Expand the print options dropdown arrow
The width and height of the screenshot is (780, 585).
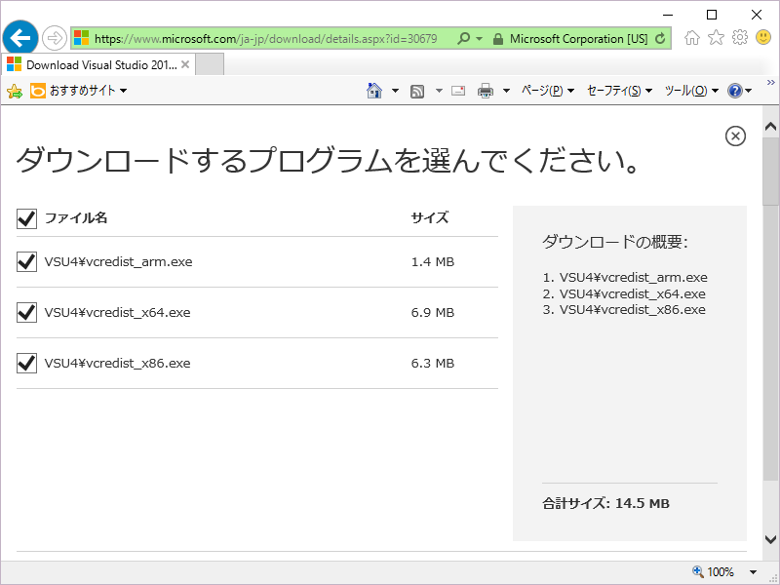pyautogui.click(x=506, y=91)
